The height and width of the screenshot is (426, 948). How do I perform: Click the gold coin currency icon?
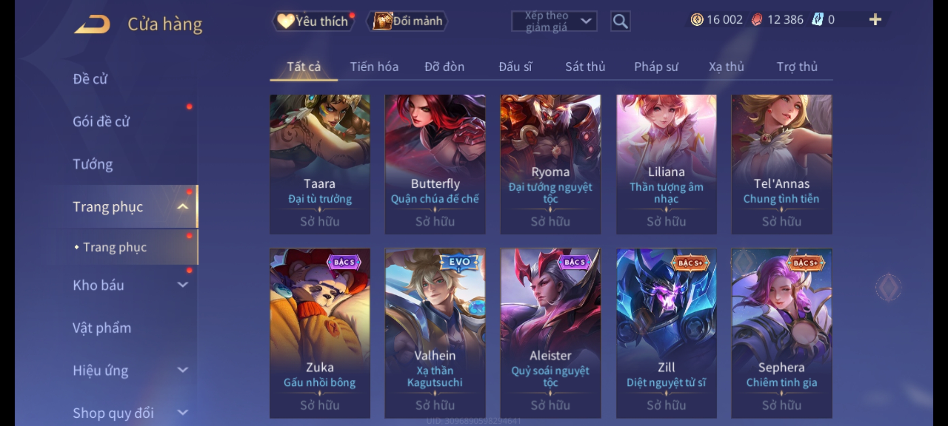click(x=697, y=20)
